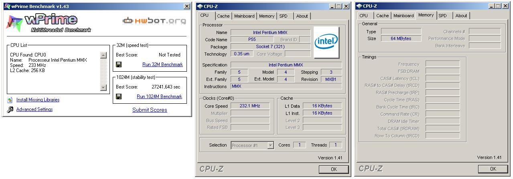The height and width of the screenshot is (179, 513).
Task: Open the Processor #1 selection dropdown
Action: (271, 145)
